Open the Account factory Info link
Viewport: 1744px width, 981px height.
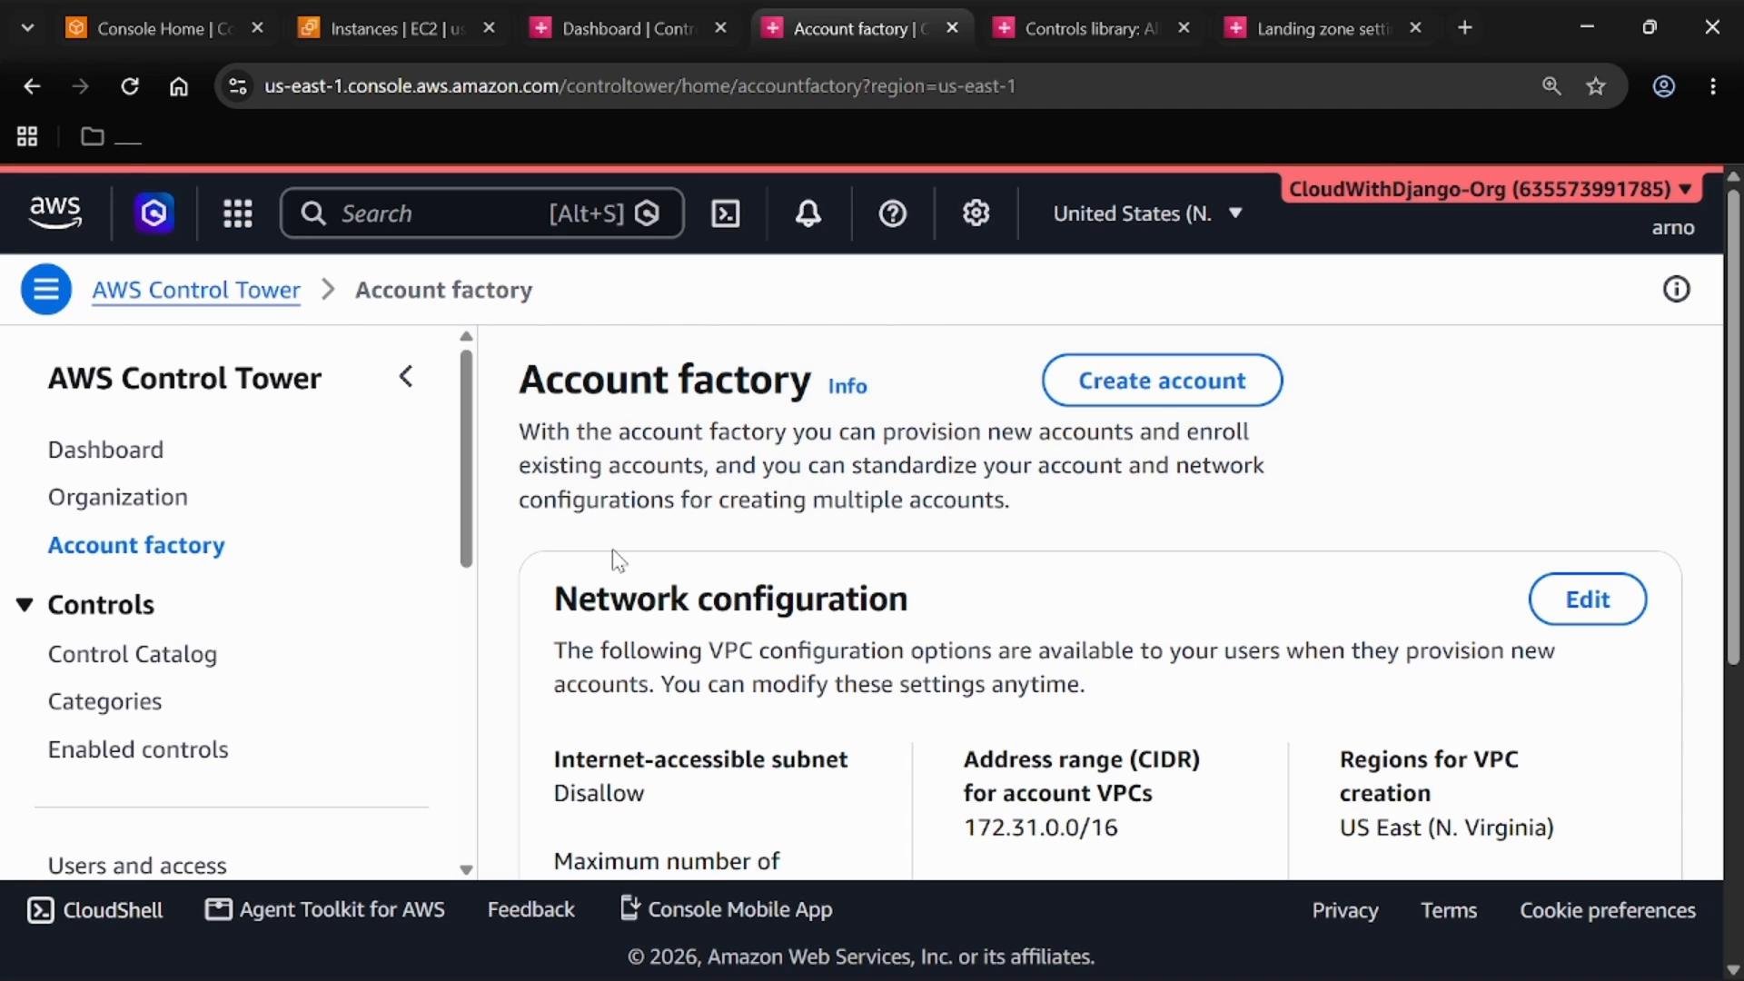pyautogui.click(x=847, y=386)
